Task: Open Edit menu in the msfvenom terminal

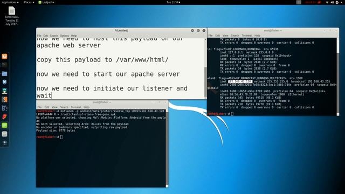Action: (47, 107)
